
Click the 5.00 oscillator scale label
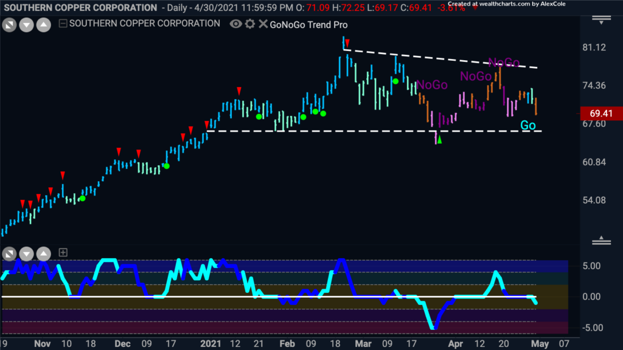[x=591, y=266]
